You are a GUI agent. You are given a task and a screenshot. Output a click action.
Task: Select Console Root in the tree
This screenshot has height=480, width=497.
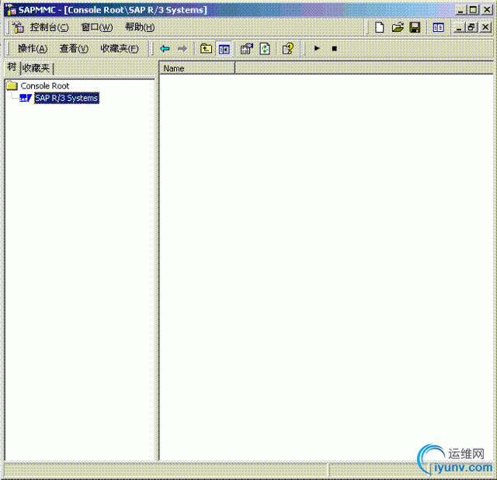(x=45, y=86)
